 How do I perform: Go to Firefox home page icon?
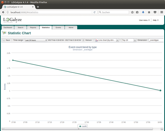(x=149, y=12)
